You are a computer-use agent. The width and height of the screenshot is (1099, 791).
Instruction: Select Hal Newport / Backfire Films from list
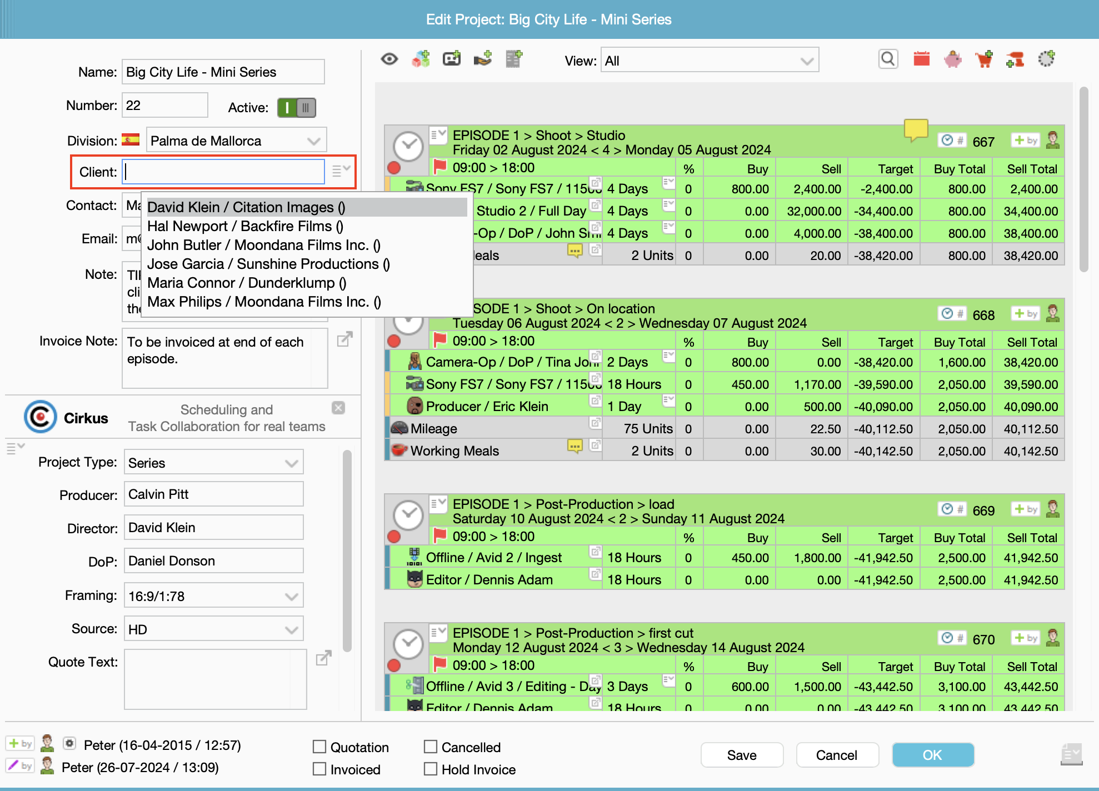point(245,226)
